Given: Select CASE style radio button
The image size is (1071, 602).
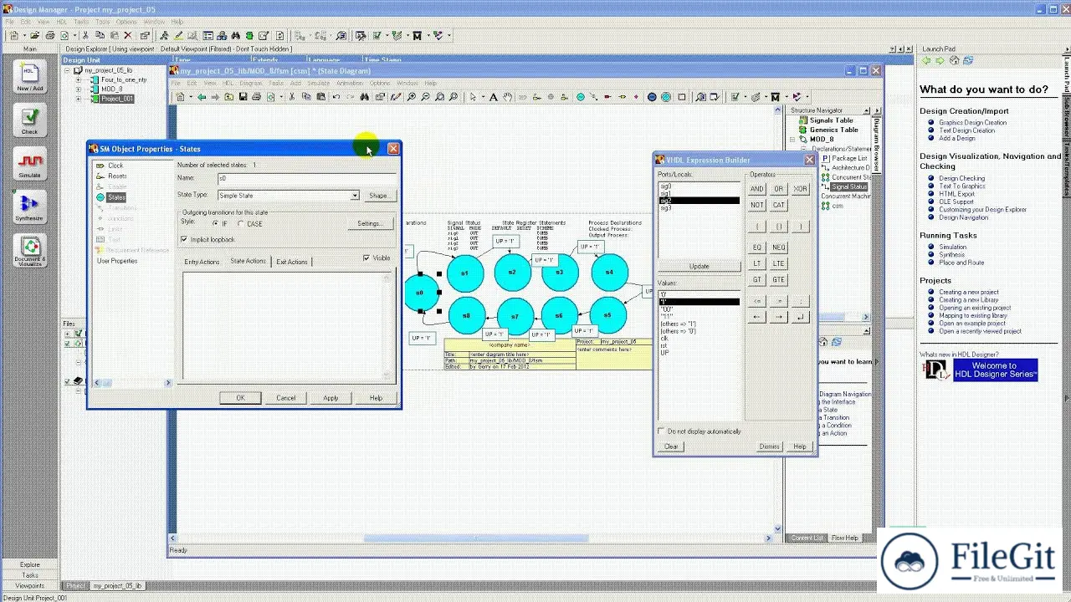Looking at the screenshot, I should 241,224.
